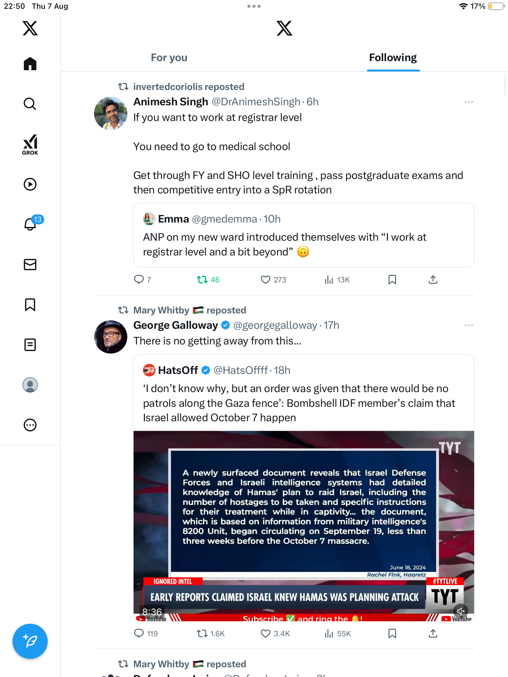The image size is (508, 677).
Task: Open more options on George Galloway's post
Action: tap(468, 325)
